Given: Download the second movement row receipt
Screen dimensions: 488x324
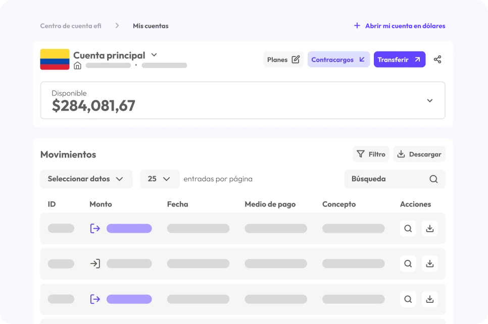Looking at the screenshot, I should [429, 263].
